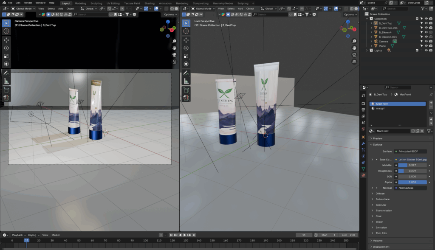This screenshot has width=435, height=250.
Task: Select the Rotate tool in left viewport
Action: [x=6, y=48]
